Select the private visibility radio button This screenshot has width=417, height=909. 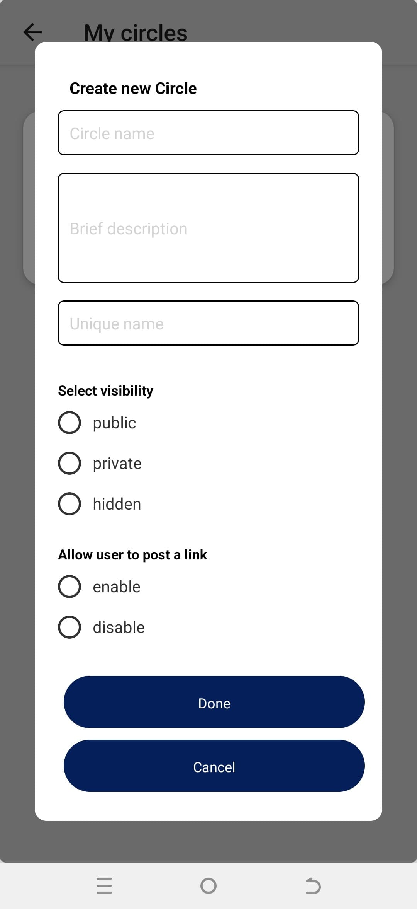(x=69, y=463)
